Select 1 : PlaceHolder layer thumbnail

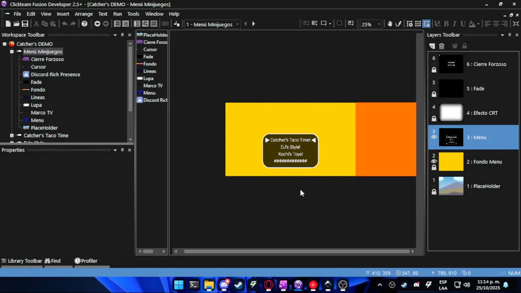point(451,186)
